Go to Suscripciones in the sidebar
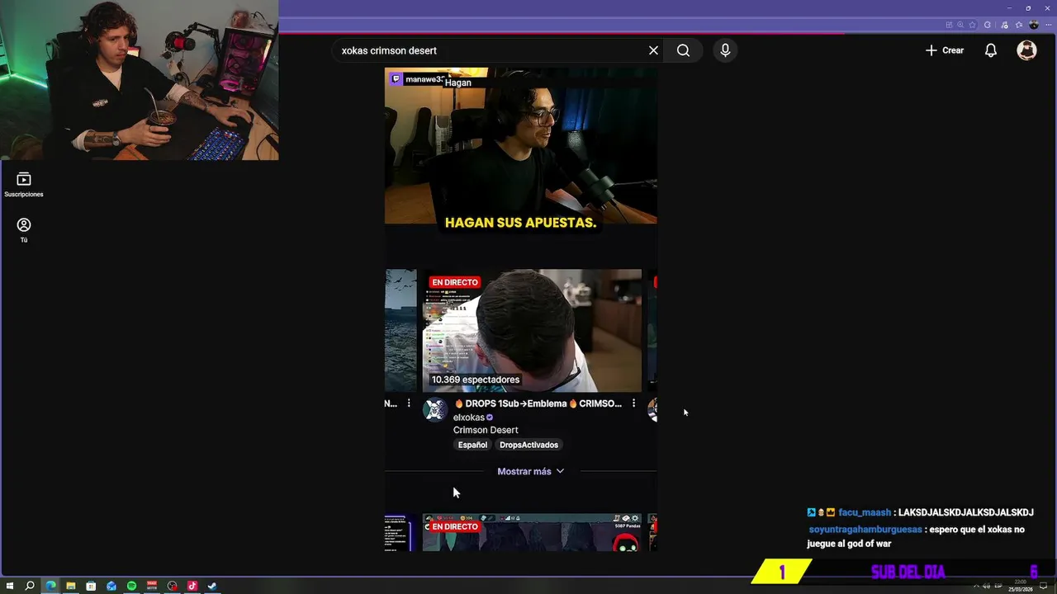This screenshot has height=594, width=1057. click(24, 186)
